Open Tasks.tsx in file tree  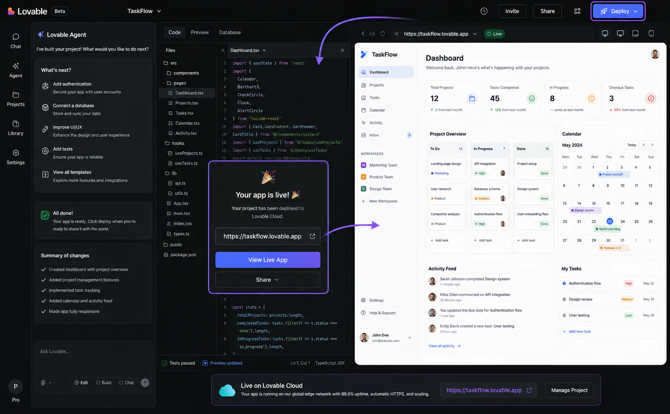(184, 113)
